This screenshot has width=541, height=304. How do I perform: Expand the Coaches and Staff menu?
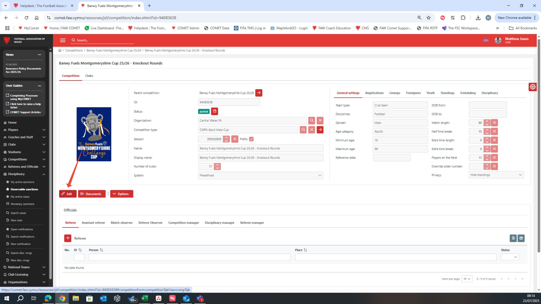[44, 137]
